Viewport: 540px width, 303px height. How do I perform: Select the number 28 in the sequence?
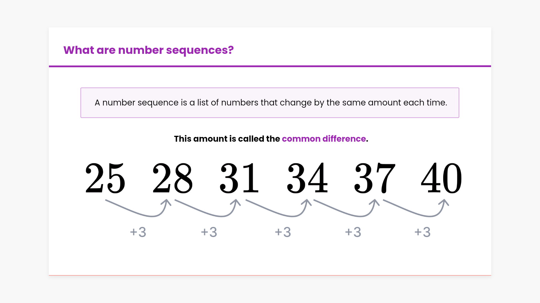172,178
